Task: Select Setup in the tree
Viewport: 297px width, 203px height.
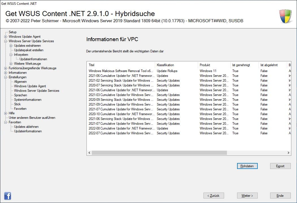Action: click(12, 32)
